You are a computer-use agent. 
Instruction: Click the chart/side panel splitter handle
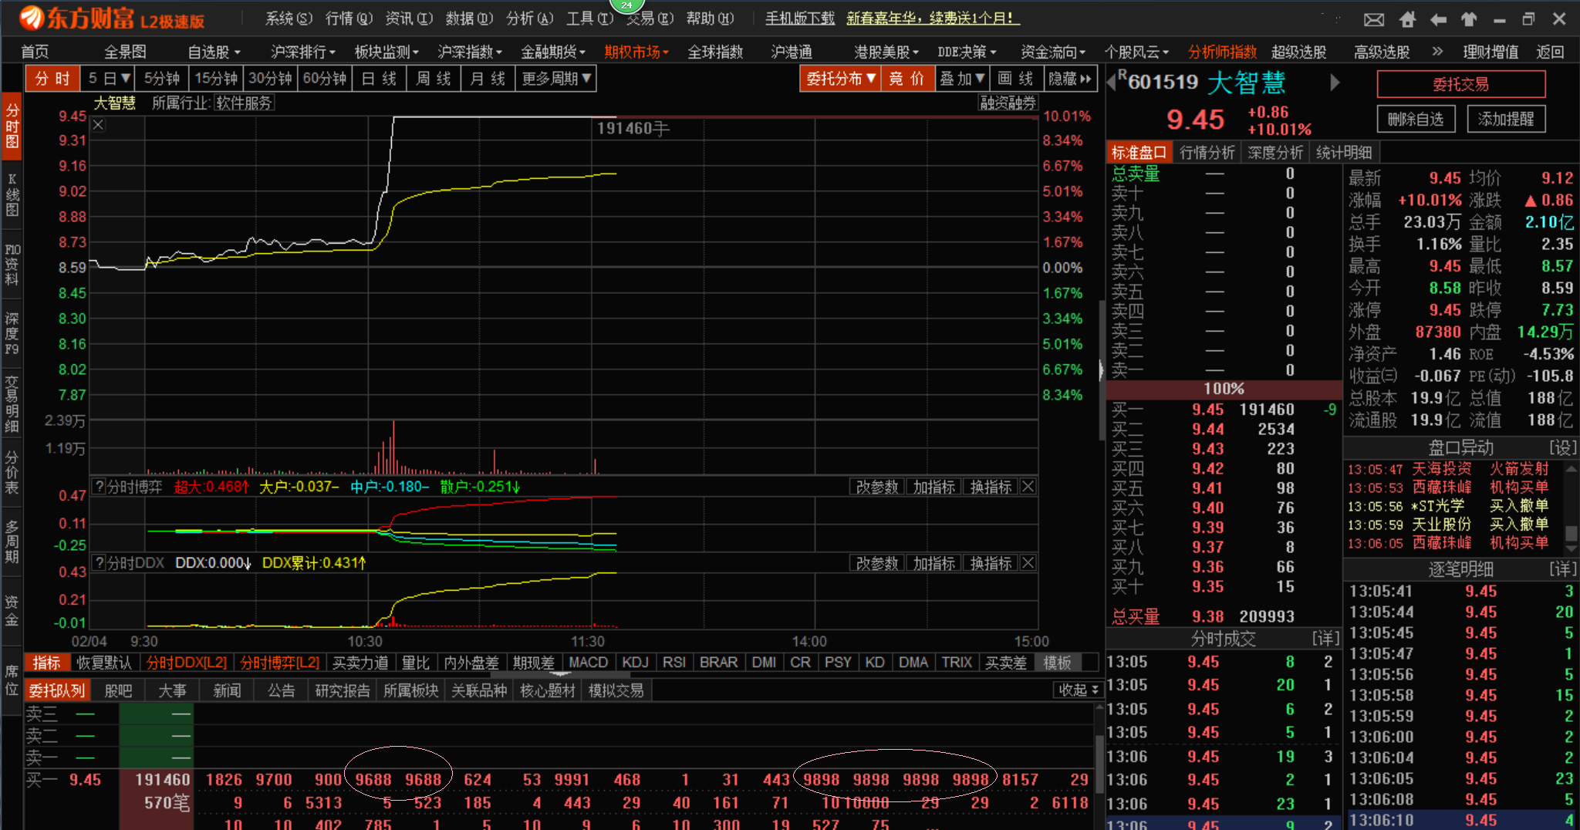pos(1101,371)
